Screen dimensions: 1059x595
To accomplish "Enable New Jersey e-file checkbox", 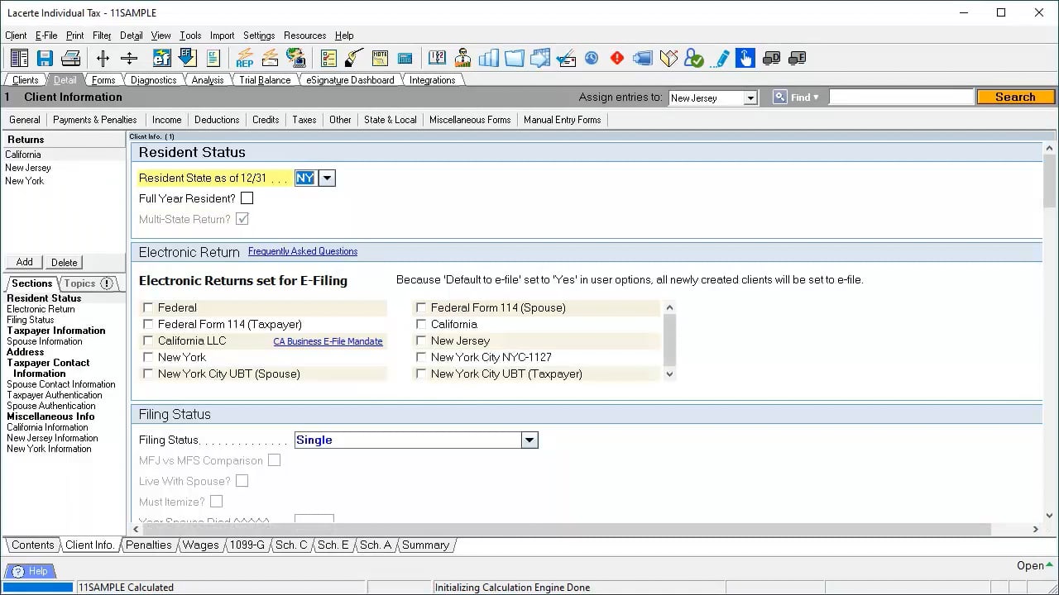I will [x=421, y=340].
